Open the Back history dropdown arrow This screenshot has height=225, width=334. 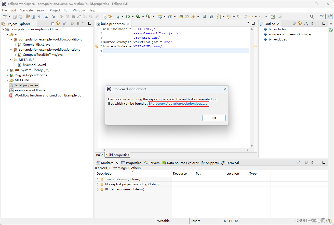pos(256,17)
